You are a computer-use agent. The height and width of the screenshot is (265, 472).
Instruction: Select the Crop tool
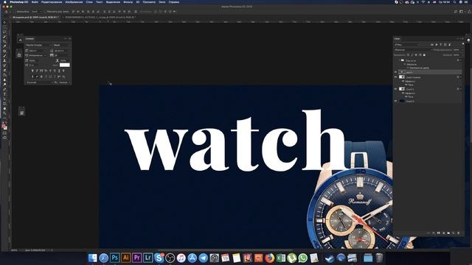tap(4, 42)
